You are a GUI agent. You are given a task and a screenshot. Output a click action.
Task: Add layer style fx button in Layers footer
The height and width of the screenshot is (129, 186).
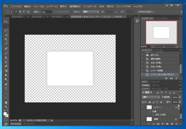154,124
